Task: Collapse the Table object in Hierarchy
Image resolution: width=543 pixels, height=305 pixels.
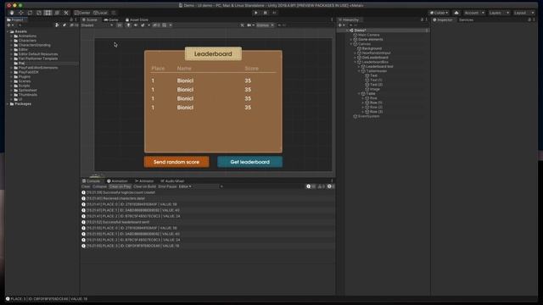Action: click(x=359, y=93)
